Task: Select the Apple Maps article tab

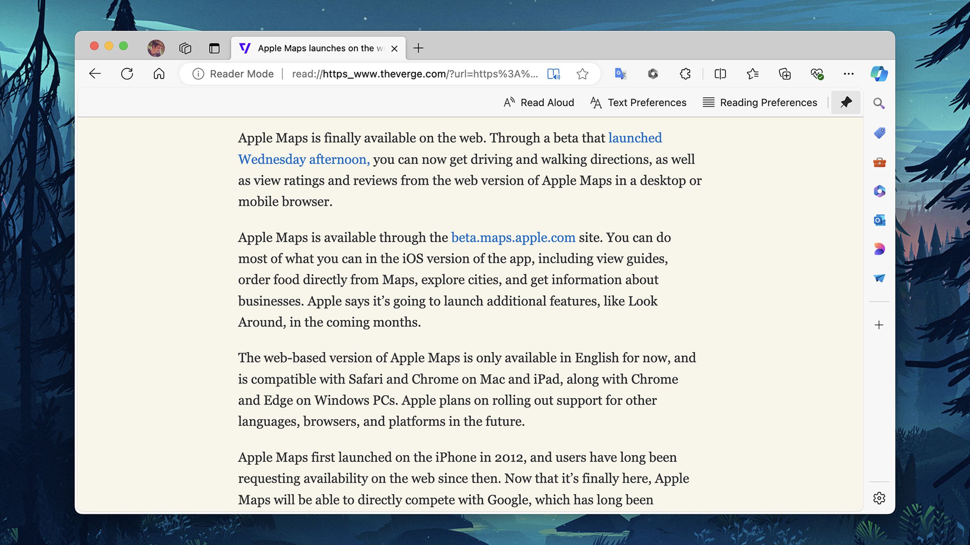Action: (315, 48)
